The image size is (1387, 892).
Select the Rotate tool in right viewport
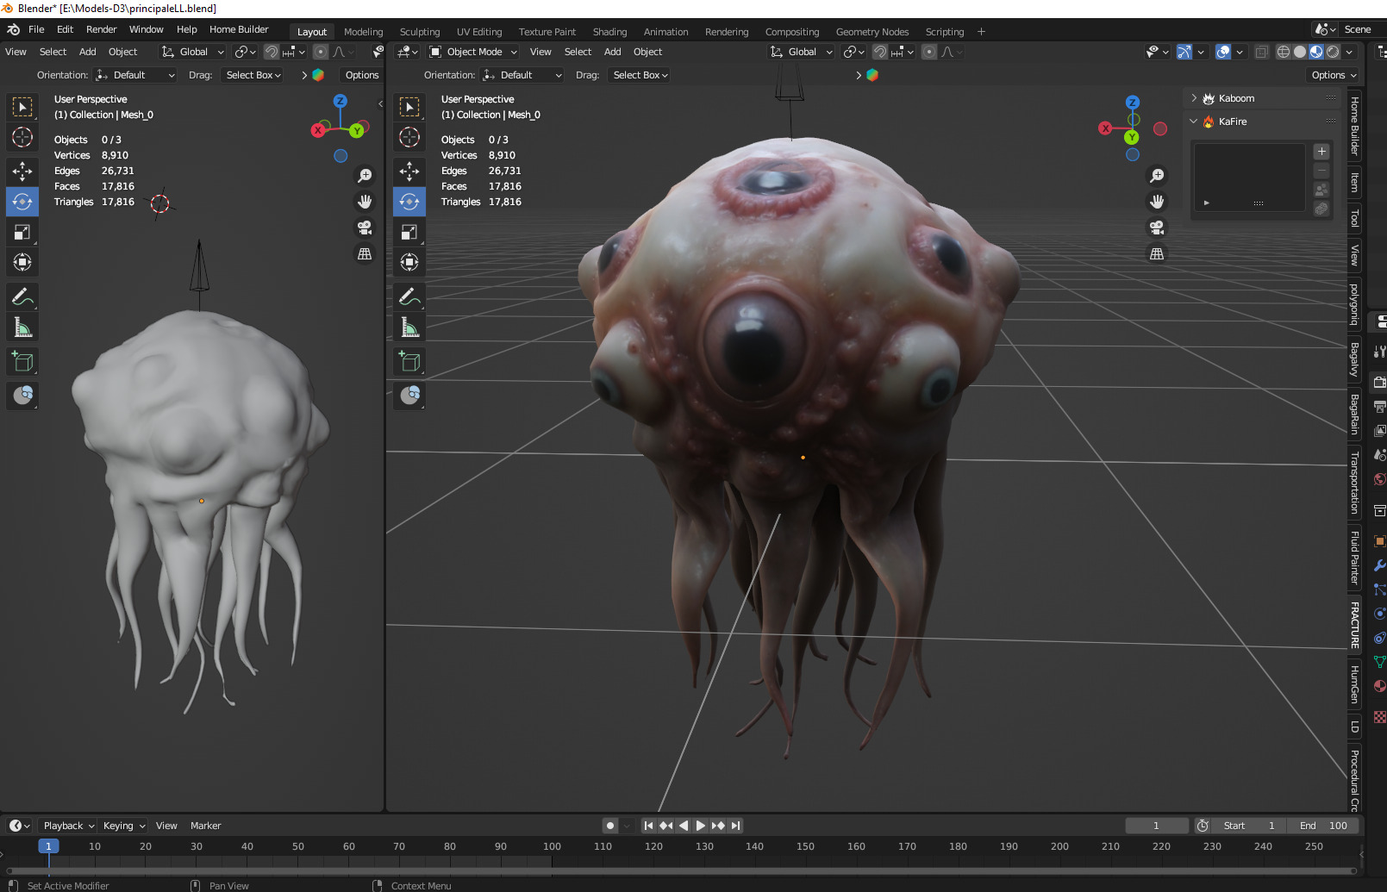click(x=409, y=202)
